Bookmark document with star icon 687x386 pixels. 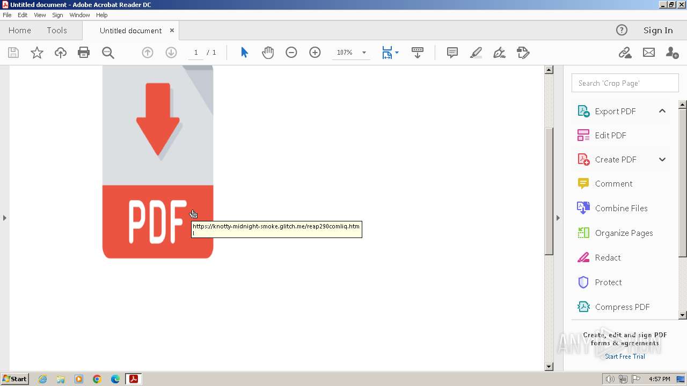tap(36, 53)
